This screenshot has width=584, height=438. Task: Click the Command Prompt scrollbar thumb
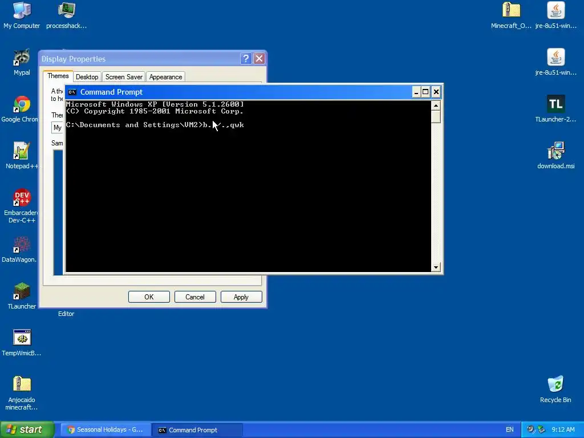[x=436, y=116]
